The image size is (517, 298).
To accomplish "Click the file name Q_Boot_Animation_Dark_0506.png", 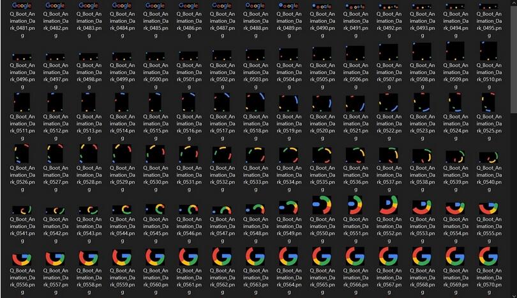I will tap(356, 76).
